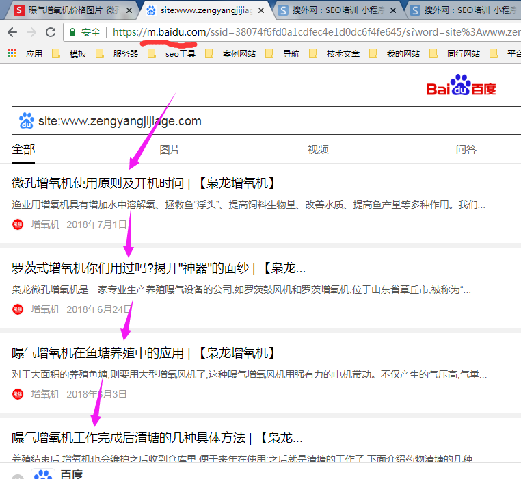Click the site:www.zengyangjijiage.com search field

click(x=273, y=121)
